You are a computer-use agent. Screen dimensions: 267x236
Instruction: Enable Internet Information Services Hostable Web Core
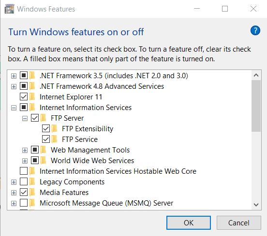click(x=24, y=171)
